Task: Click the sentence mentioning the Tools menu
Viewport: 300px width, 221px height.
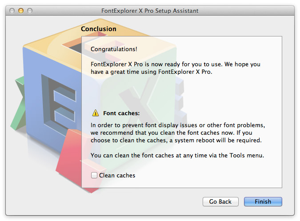Action: click(177, 155)
